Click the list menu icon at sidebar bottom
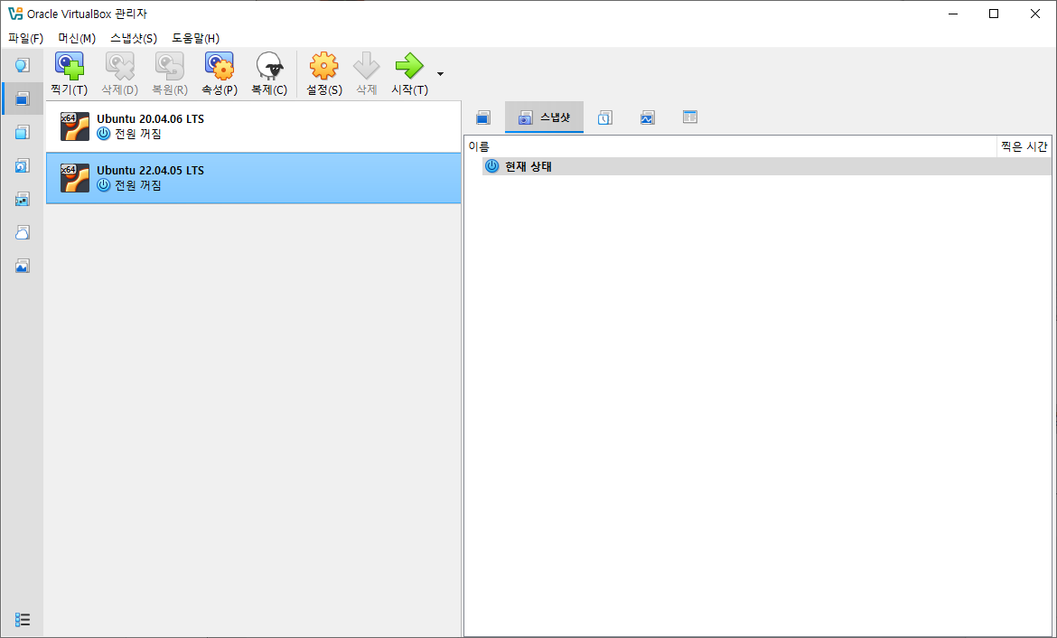1057x638 pixels. coord(23,619)
